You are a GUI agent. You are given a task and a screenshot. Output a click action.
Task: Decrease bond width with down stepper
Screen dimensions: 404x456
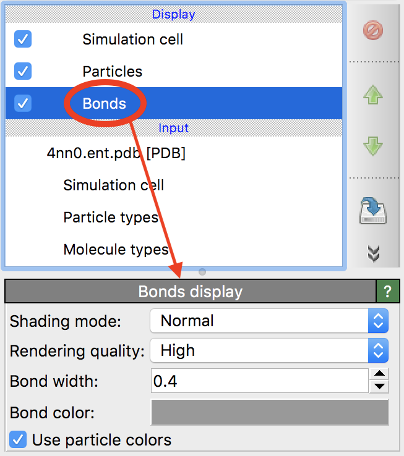pos(381,387)
